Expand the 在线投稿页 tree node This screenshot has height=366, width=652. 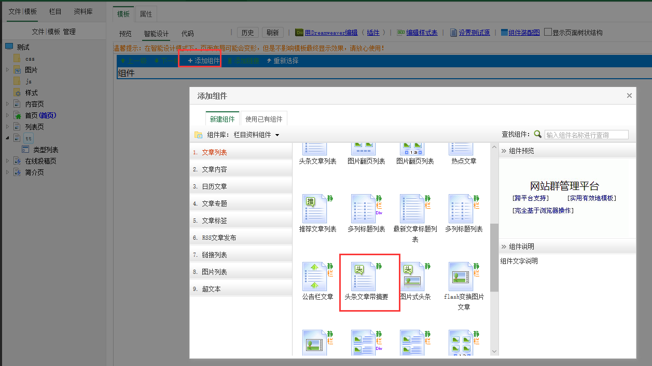(7, 161)
